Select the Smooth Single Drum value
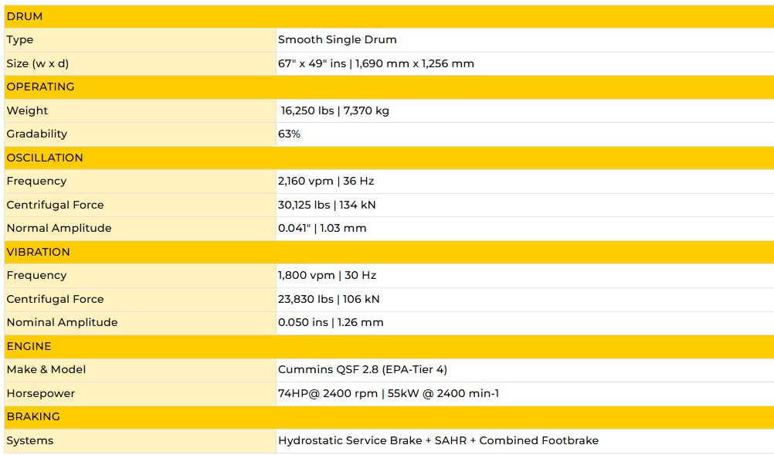 click(x=337, y=39)
